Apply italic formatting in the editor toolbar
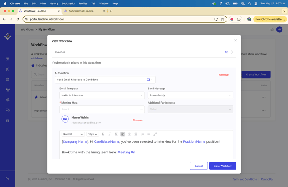Screen dimensions: 288x187 pos(110,134)
